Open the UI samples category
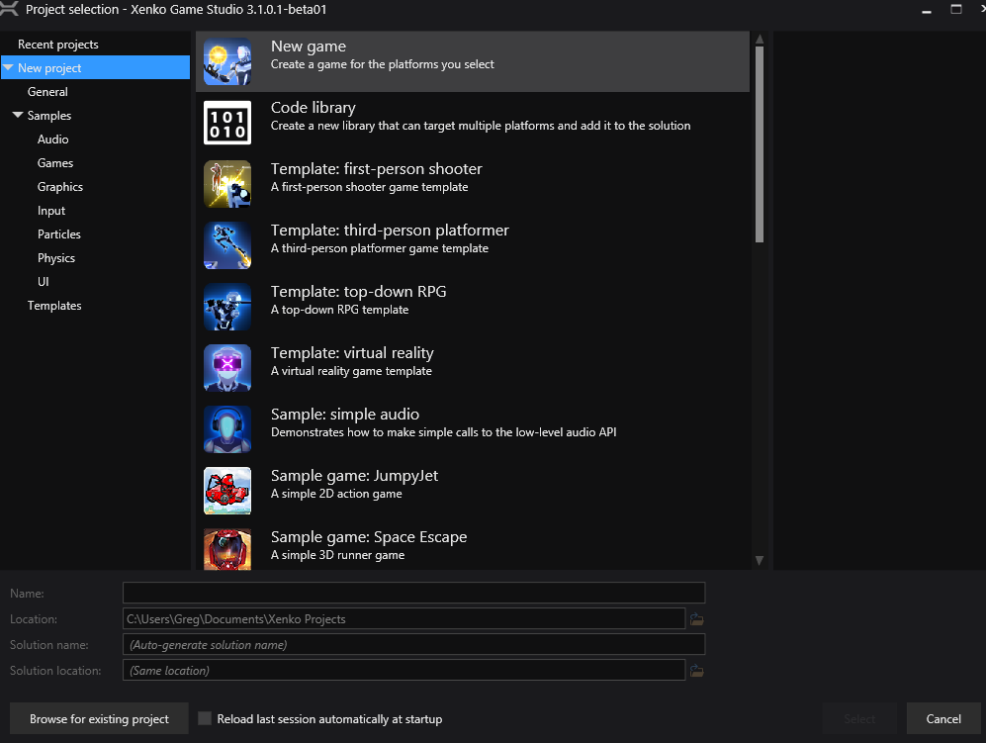The image size is (986, 743). (44, 282)
